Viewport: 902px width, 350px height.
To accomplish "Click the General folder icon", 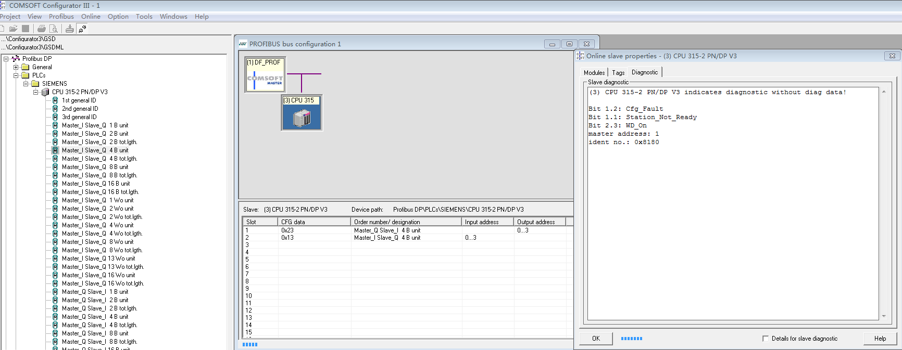I will [26, 67].
